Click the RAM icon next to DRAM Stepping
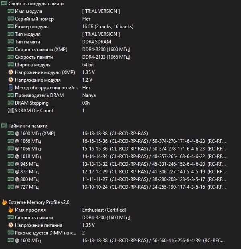 [x=10, y=103]
